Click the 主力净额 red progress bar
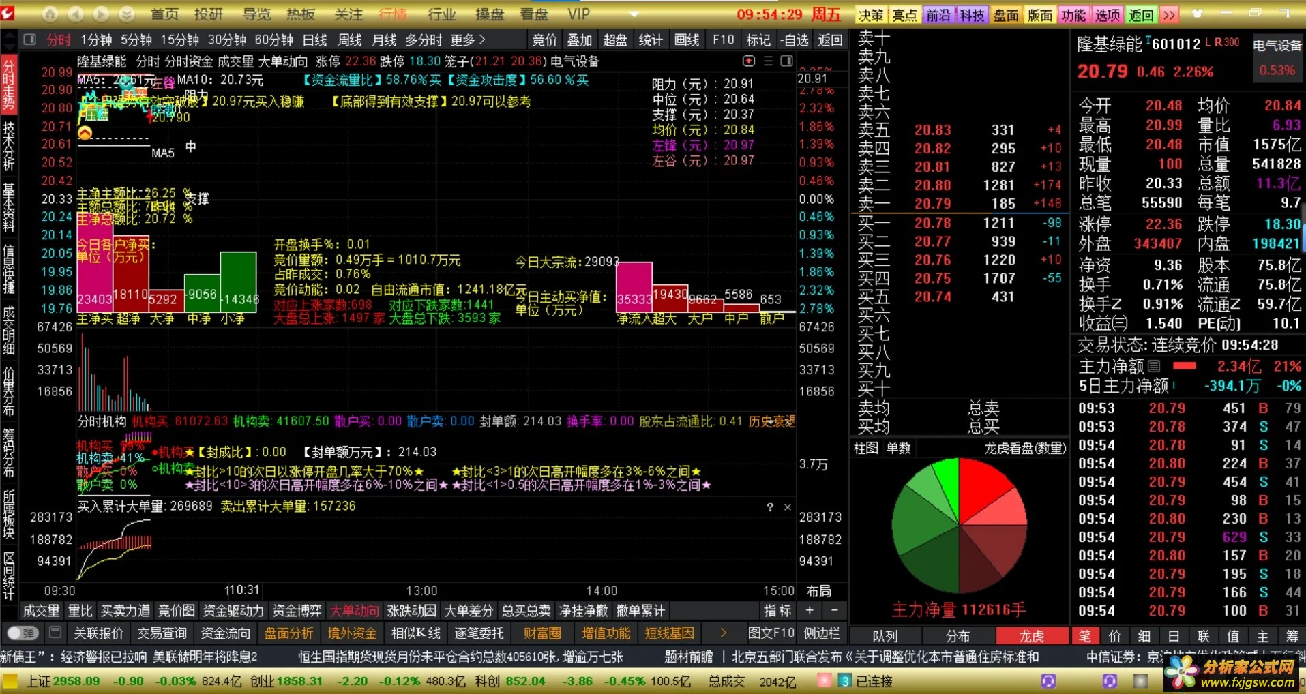This screenshot has height=694, width=1306. click(1185, 366)
